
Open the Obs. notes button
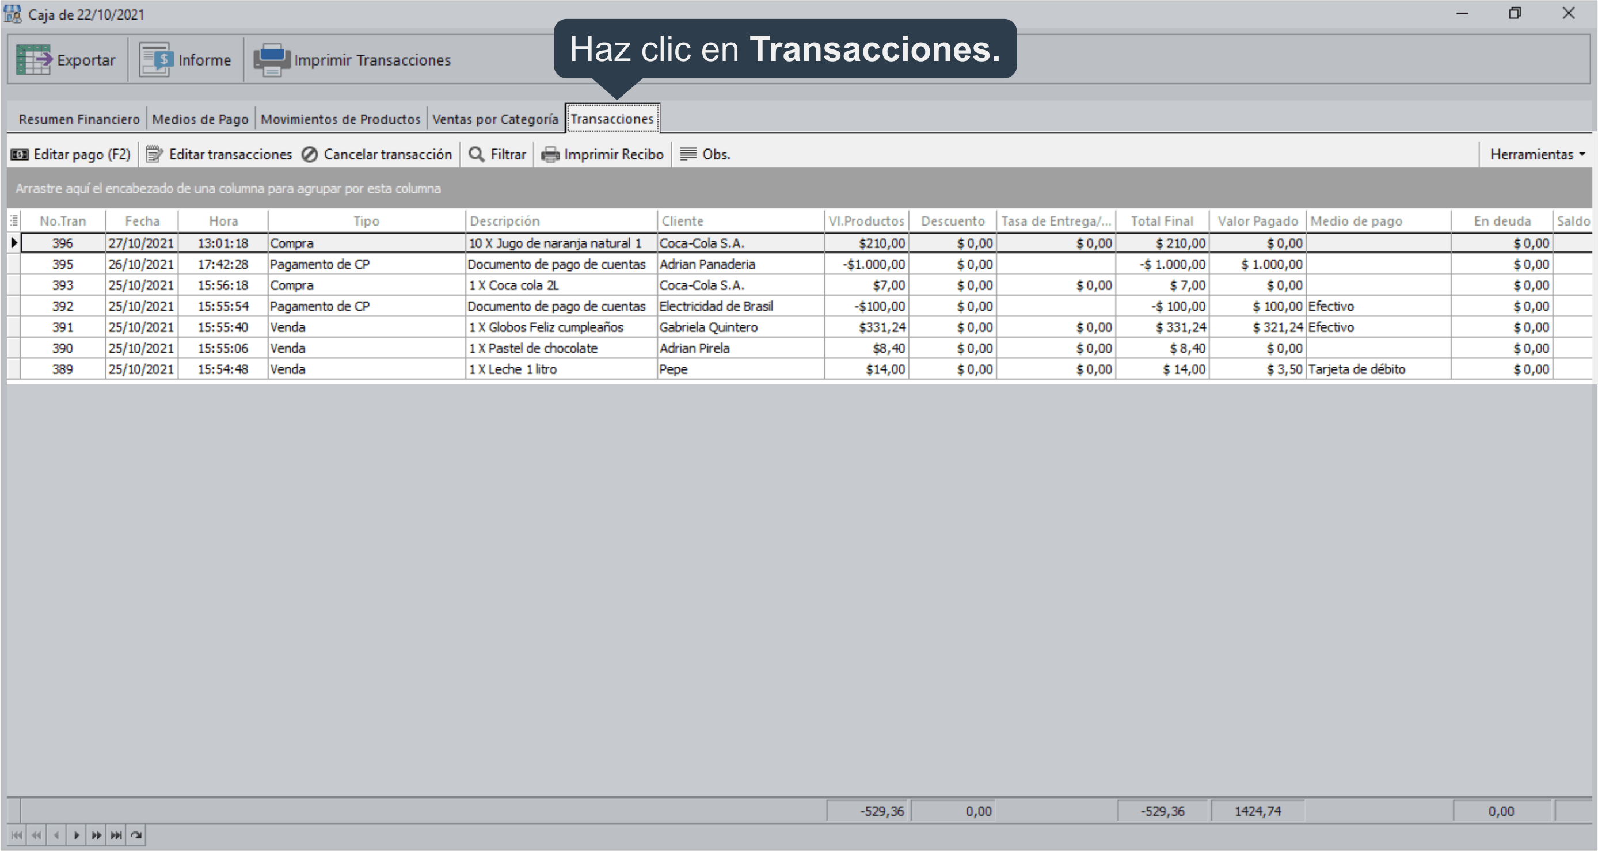706,154
